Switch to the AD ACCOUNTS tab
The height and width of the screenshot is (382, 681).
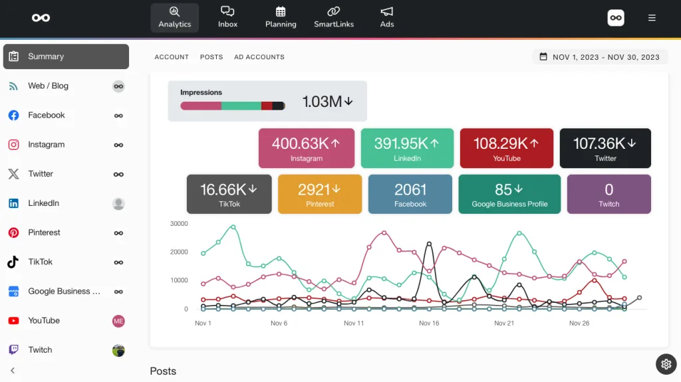259,57
